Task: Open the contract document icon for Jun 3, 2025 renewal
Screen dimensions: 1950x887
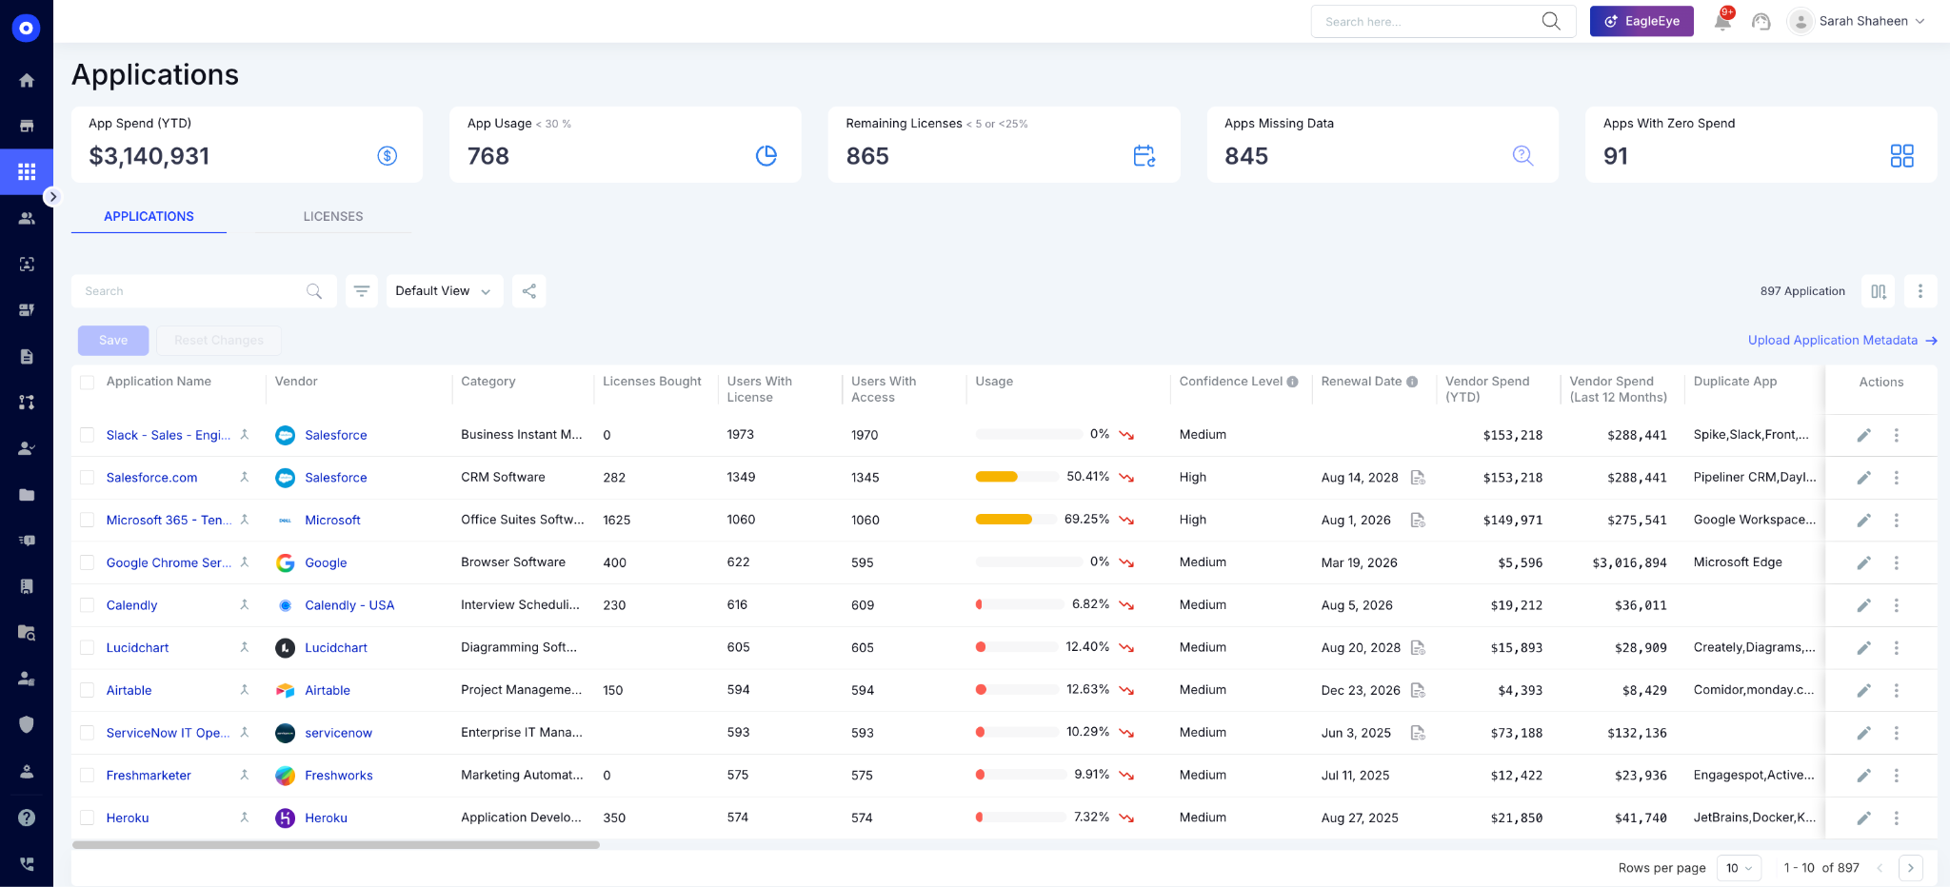Action: click(1418, 733)
